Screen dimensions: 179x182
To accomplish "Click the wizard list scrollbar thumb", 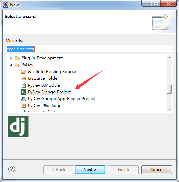I will [169, 89].
